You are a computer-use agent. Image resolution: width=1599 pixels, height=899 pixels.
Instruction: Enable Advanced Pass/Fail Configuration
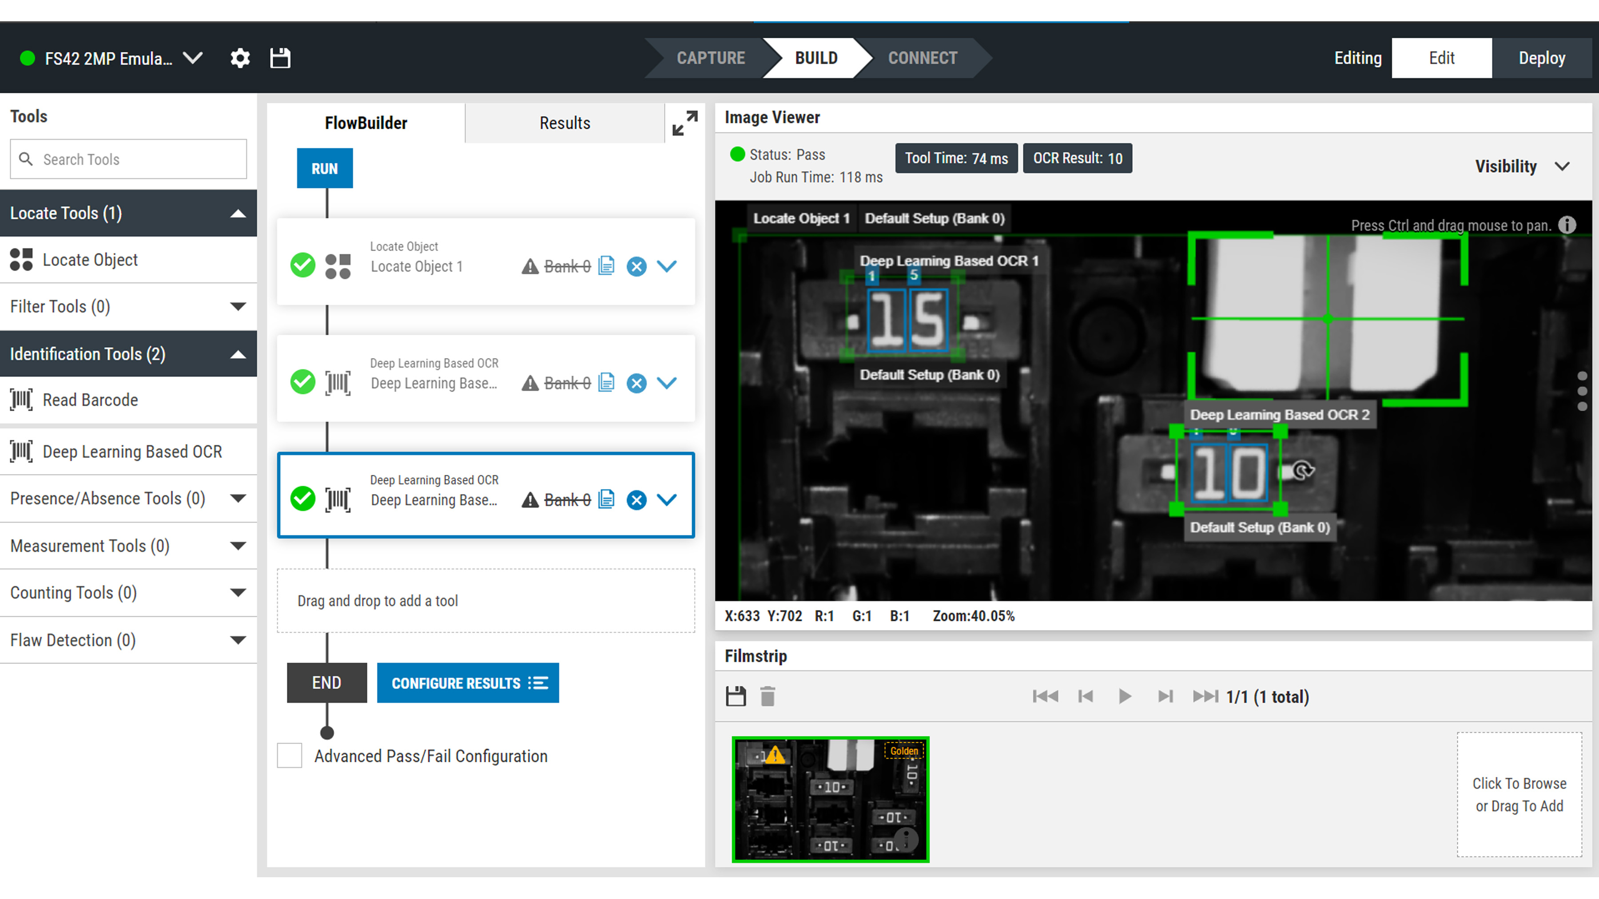289,756
